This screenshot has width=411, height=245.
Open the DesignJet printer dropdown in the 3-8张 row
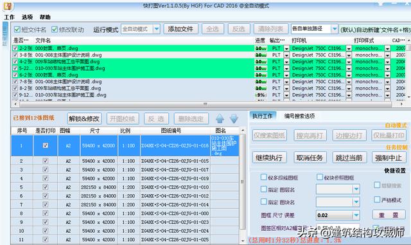[349, 55]
